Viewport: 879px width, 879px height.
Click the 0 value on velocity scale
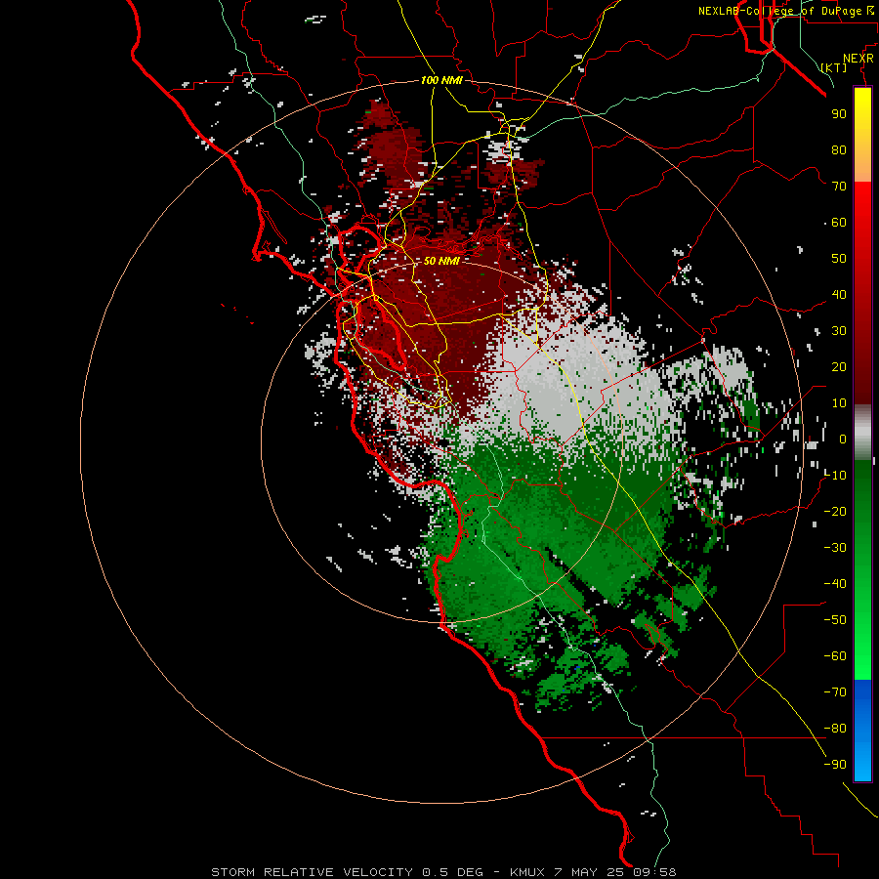click(843, 439)
